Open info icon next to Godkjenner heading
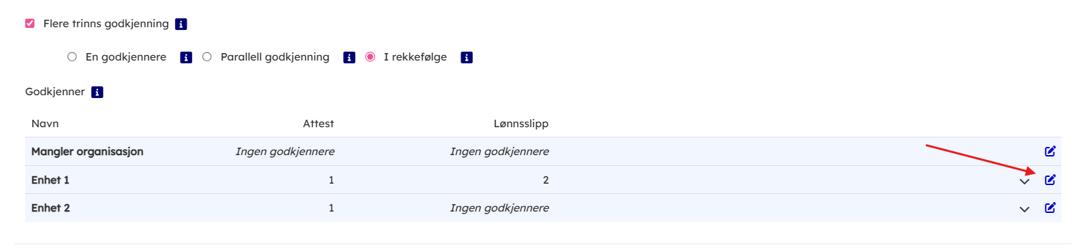Image resolution: width=1086 pixels, height=249 pixels. tap(97, 92)
